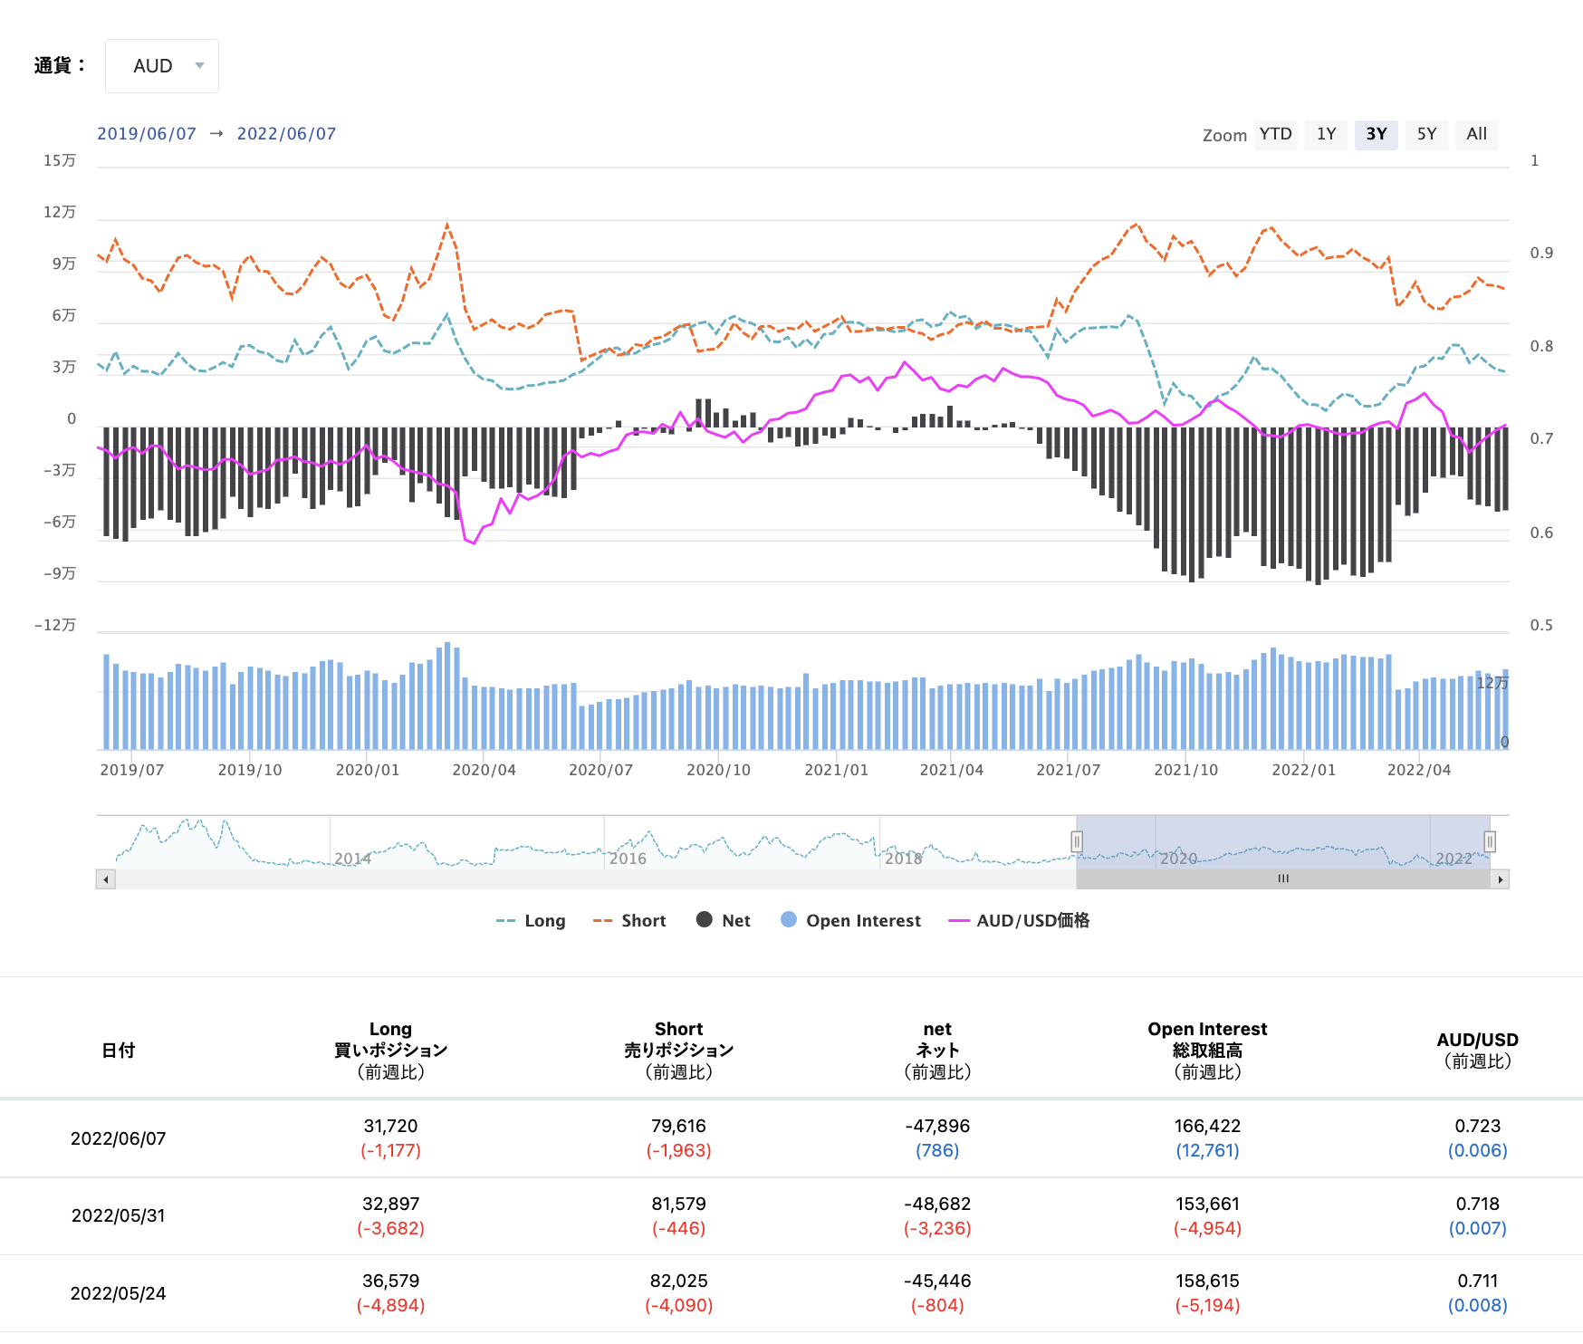Click the end date 2022/06/07 field

point(286,134)
